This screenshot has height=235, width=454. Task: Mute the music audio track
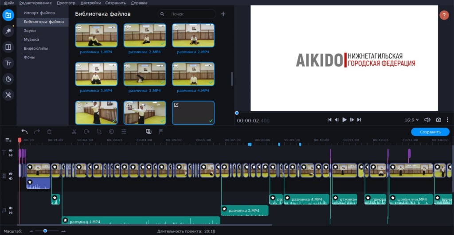pos(11,208)
